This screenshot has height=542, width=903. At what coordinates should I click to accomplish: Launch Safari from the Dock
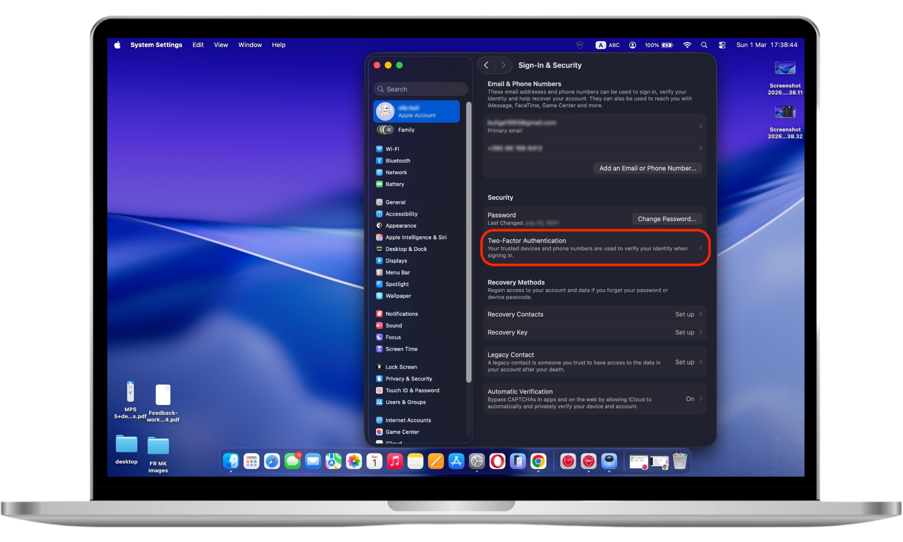(x=272, y=461)
